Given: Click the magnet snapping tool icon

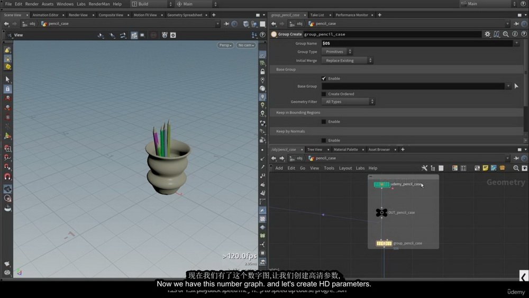Looking at the screenshot, I should pos(7,176).
